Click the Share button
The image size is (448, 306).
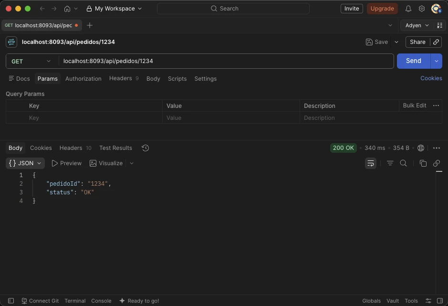(417, 42)
